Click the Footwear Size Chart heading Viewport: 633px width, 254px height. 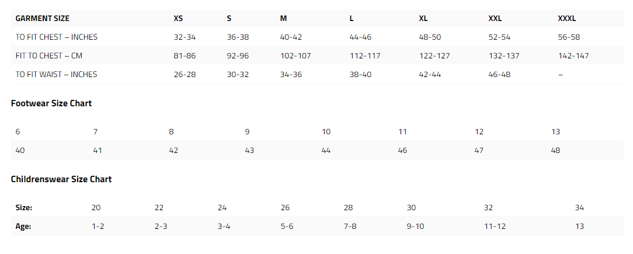(51, 103)
